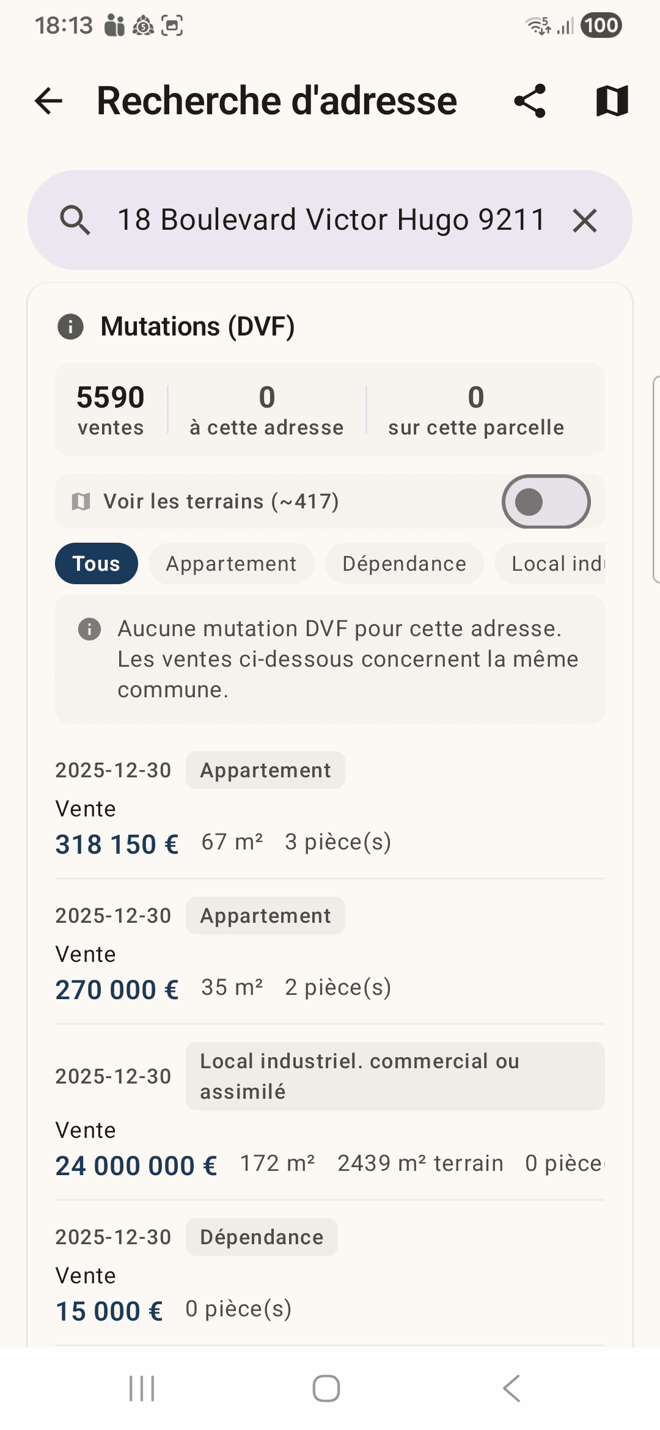Image resolution: width=660 pixels, height=1430 pixels.
Task: Open Android recent apps button
Action: pyautogui.click(x=142, y=1388)
